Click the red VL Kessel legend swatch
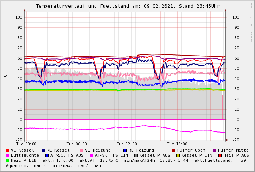The width and height of the screenshot is (255, 172). click(x=8, y=150)
